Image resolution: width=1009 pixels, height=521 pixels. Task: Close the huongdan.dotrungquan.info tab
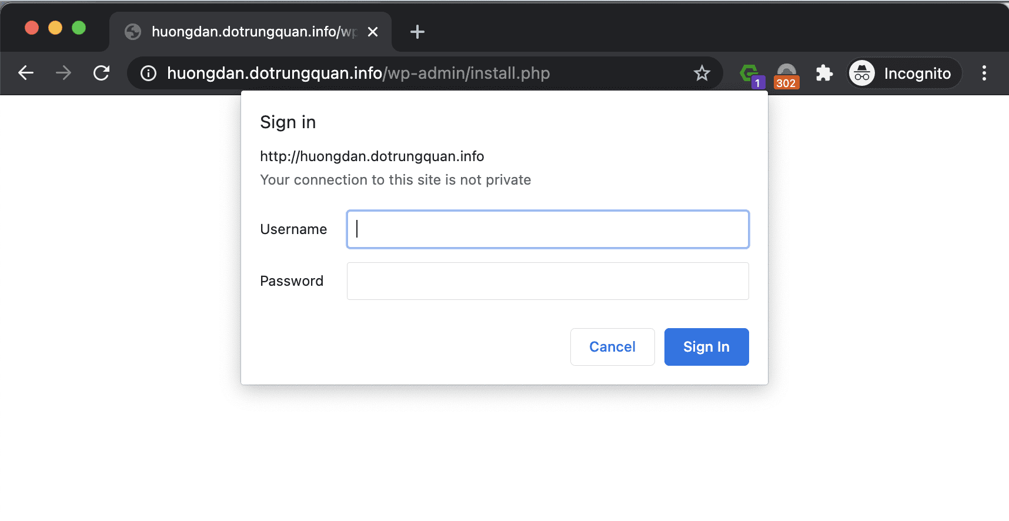click(373, 32)
